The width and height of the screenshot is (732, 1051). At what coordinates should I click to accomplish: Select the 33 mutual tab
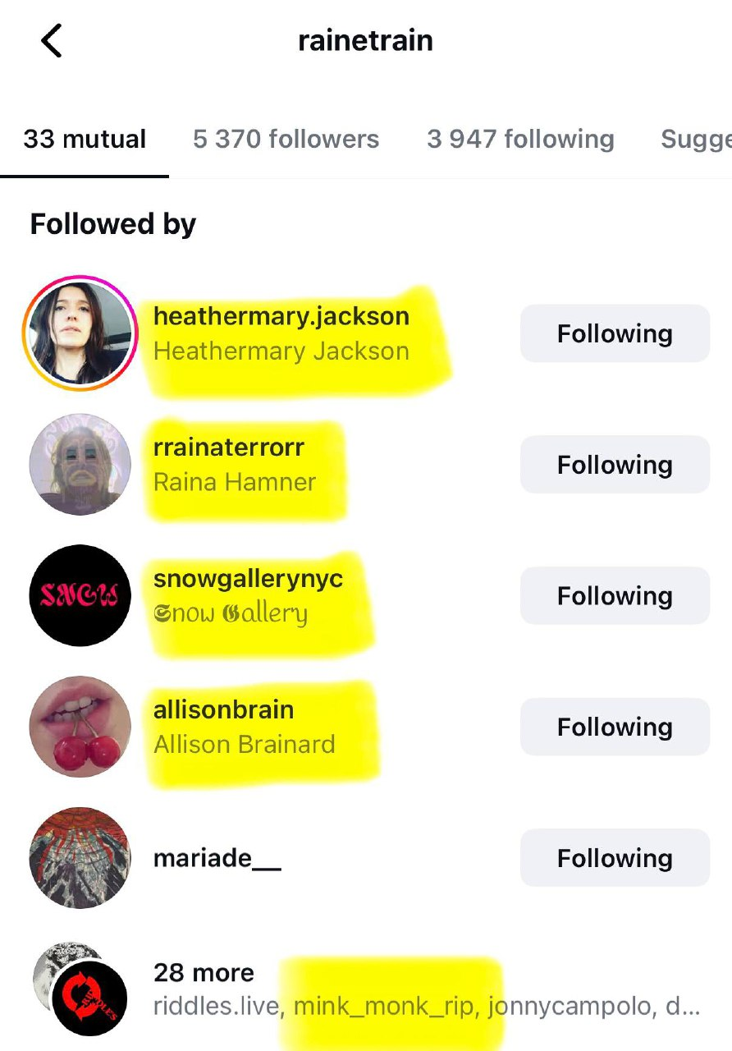tap(85, 139)
